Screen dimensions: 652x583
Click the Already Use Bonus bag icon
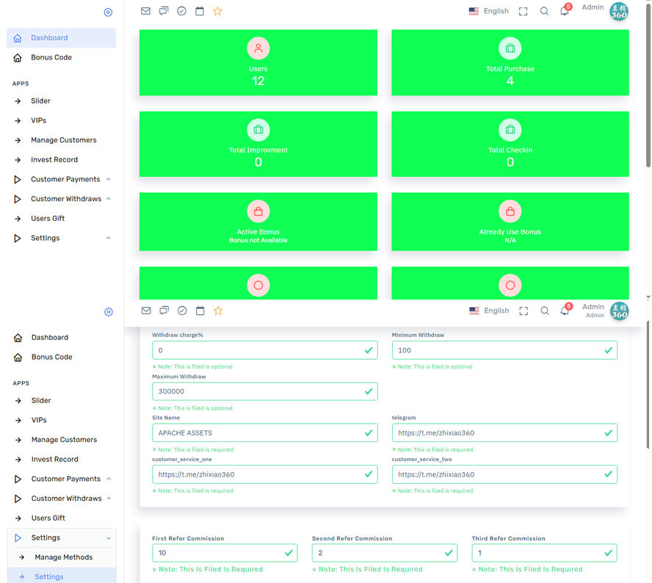pyautogui.click(x=510, y=211)
